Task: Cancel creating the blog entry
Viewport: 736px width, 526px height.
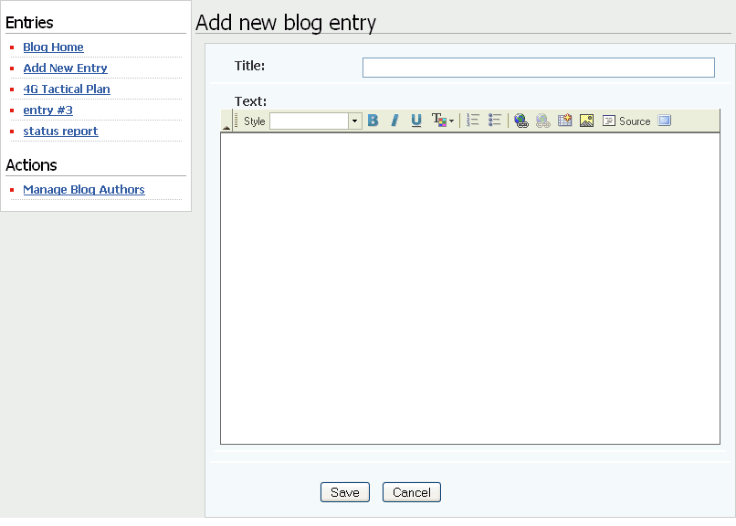Action: [x=411, y=491]
